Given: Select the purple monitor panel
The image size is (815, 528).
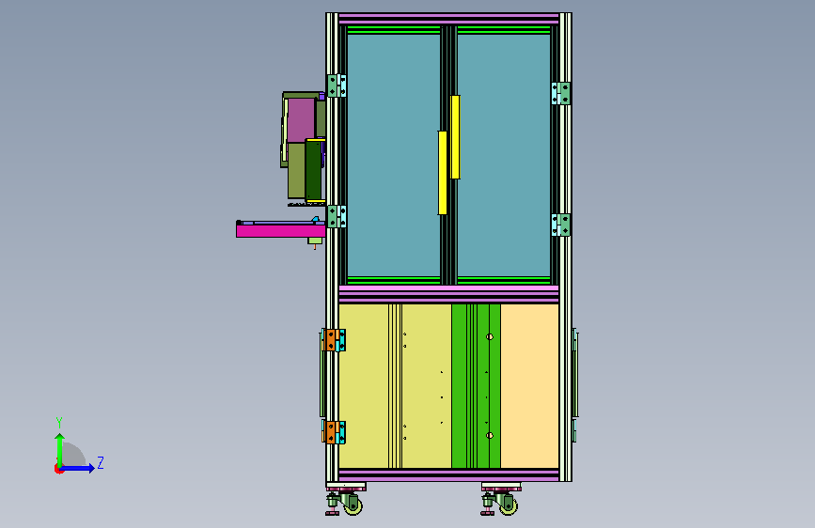Looking at the screenshot, I should click(301, 120).
